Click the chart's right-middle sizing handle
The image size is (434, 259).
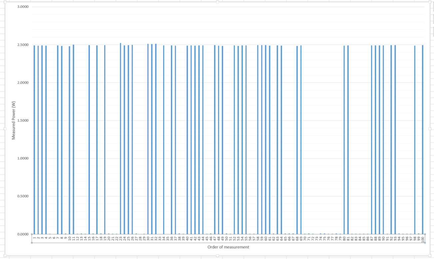pos(430,129)
